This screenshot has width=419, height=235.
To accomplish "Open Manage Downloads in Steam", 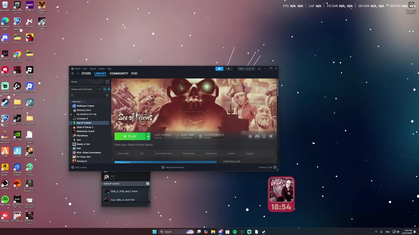I will [173, 167].
